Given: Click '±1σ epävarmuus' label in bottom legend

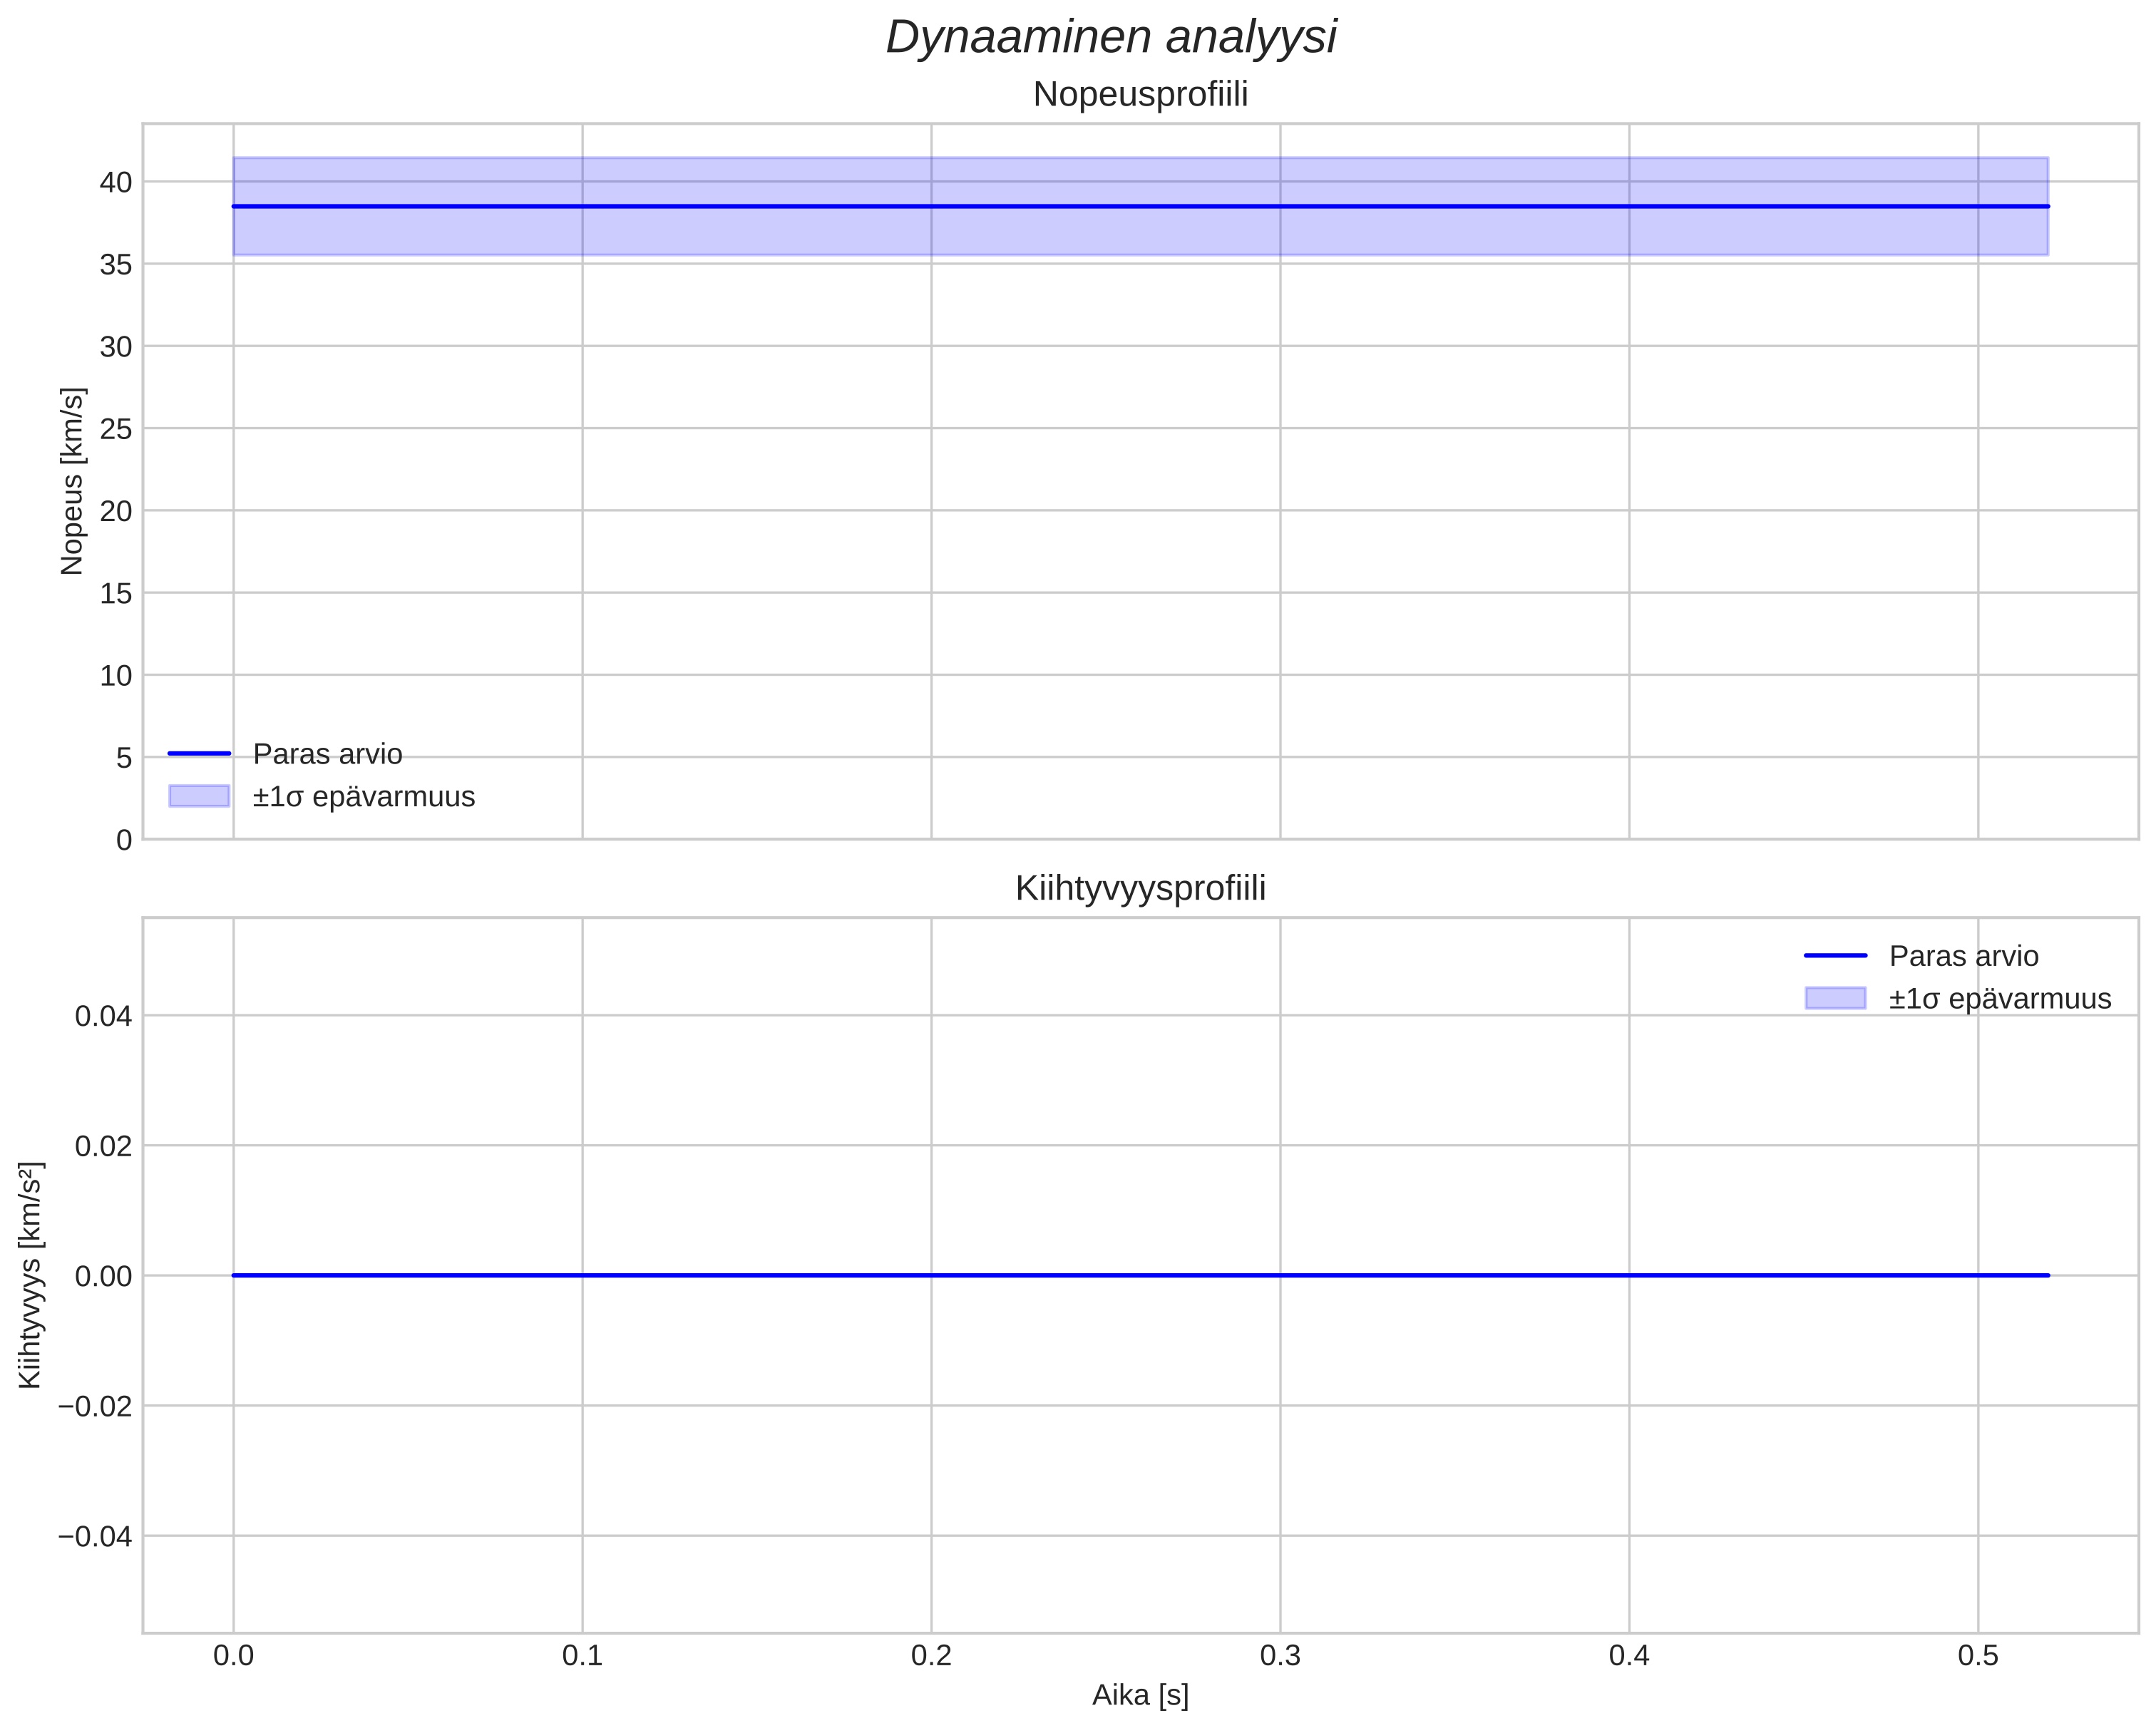Looking at the screenshot, I should coord(1999,999).
